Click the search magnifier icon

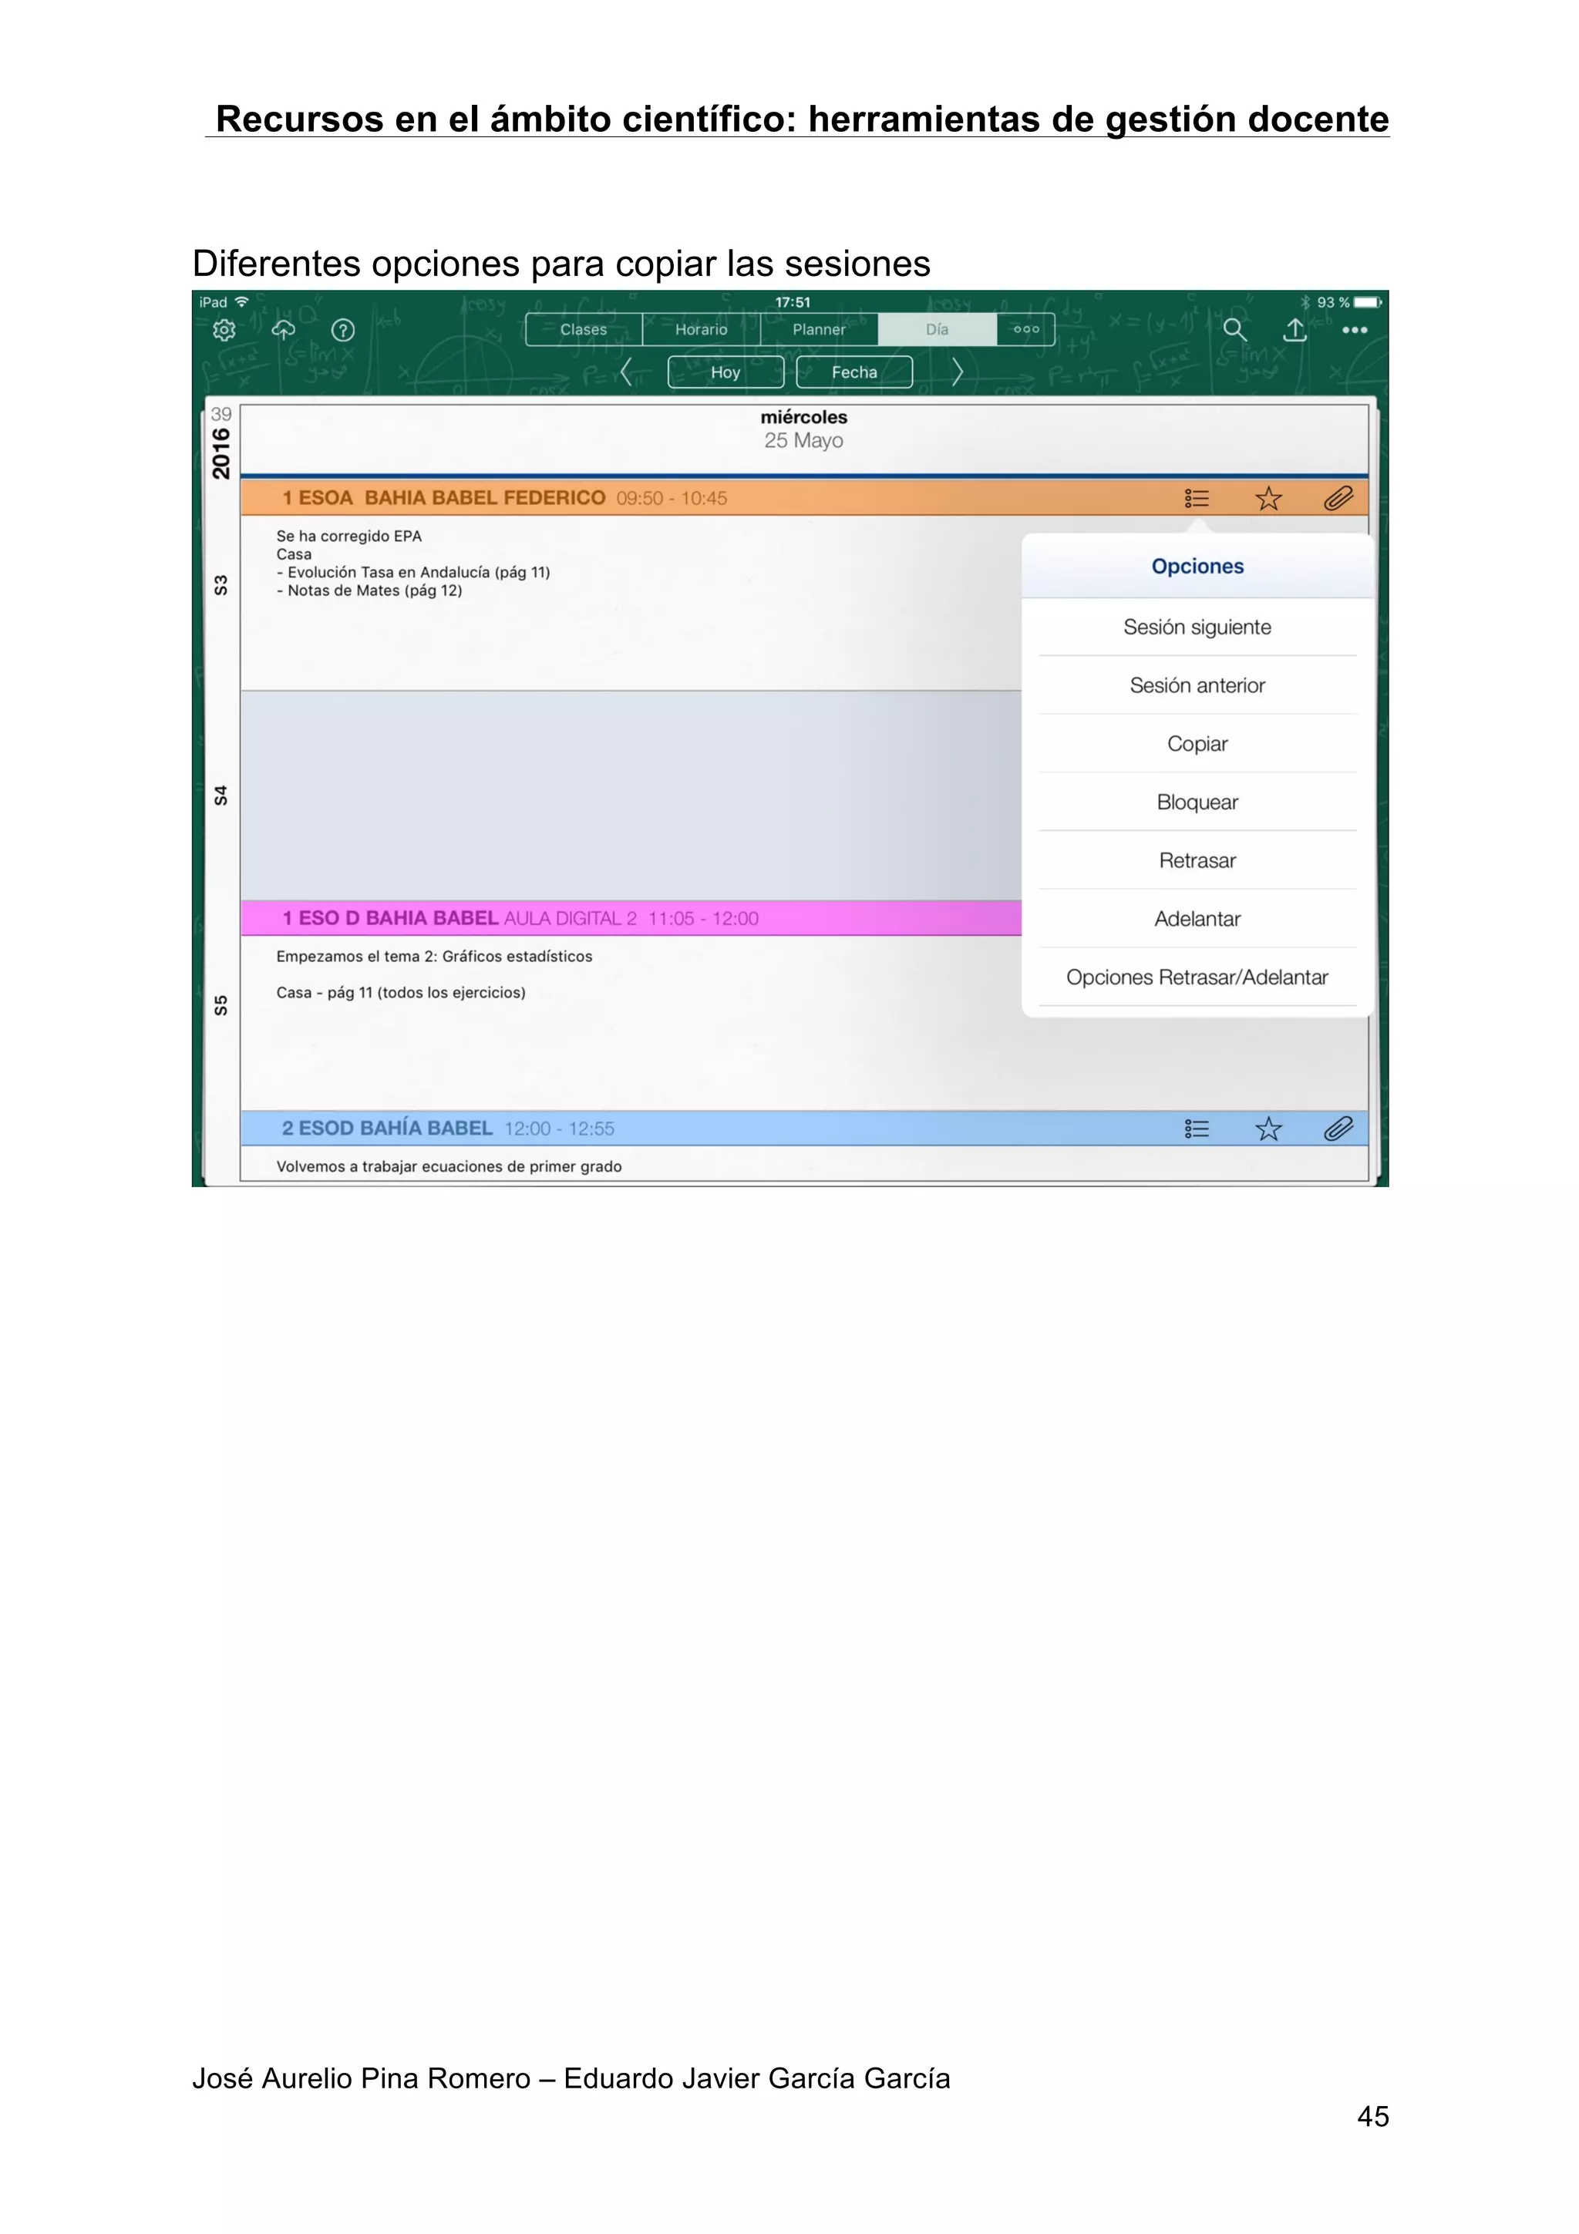pyautogui.click(x=1234, y=330)
